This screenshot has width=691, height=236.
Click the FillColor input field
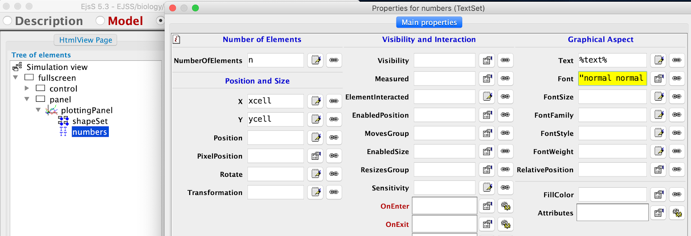click(x=612, y=195)
